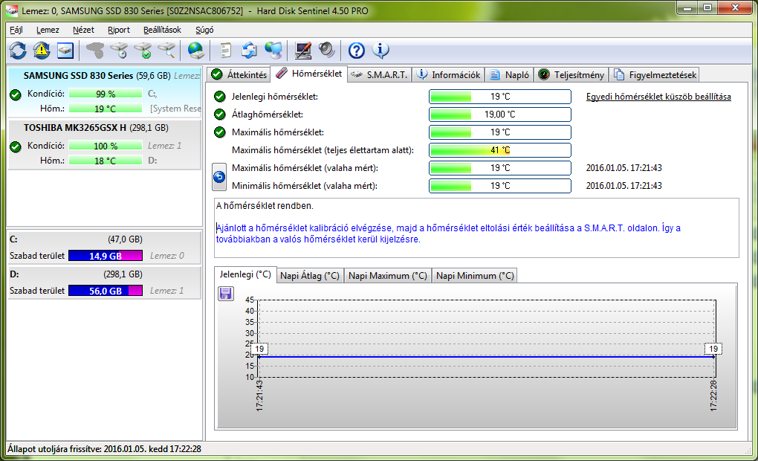This screenshot has width=758, height=461.
Task: Click the SAMSUNG Hőm. 19 °C bar
Action: coord(106,109)
